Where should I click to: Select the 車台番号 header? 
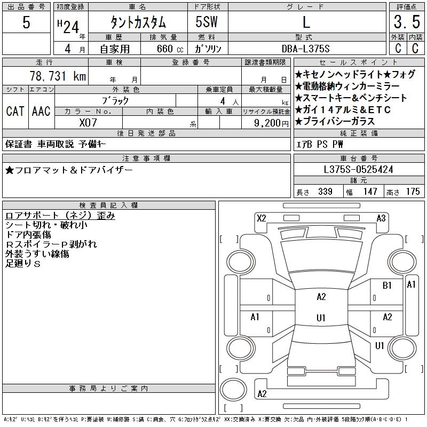pyautogui.click(x=359, y=158)
